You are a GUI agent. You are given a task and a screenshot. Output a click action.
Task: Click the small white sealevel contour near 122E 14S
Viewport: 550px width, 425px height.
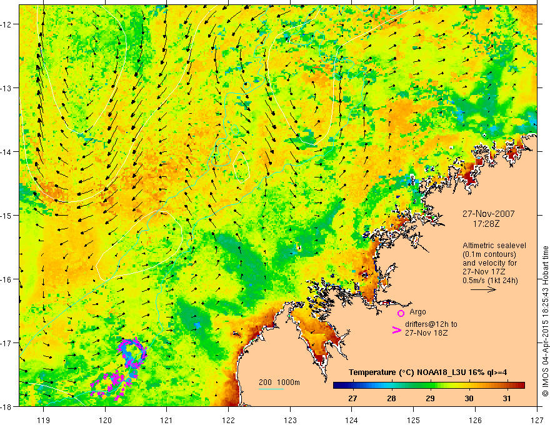coord(241,167)
